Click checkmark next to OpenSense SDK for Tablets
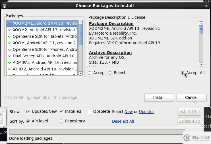 pyautogui.click(x=10, y=36)
